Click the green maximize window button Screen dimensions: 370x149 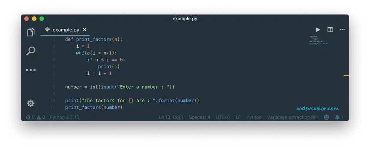[42, 18]
